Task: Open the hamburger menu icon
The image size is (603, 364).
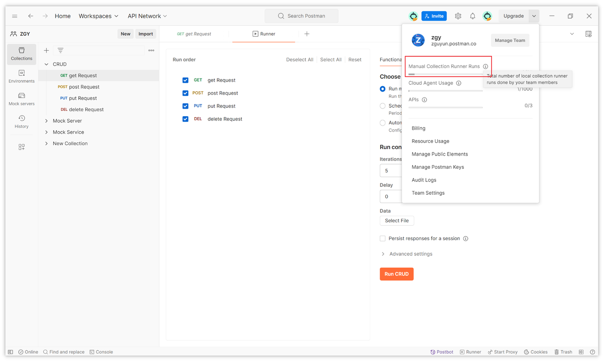Action: tap(15, 16)
